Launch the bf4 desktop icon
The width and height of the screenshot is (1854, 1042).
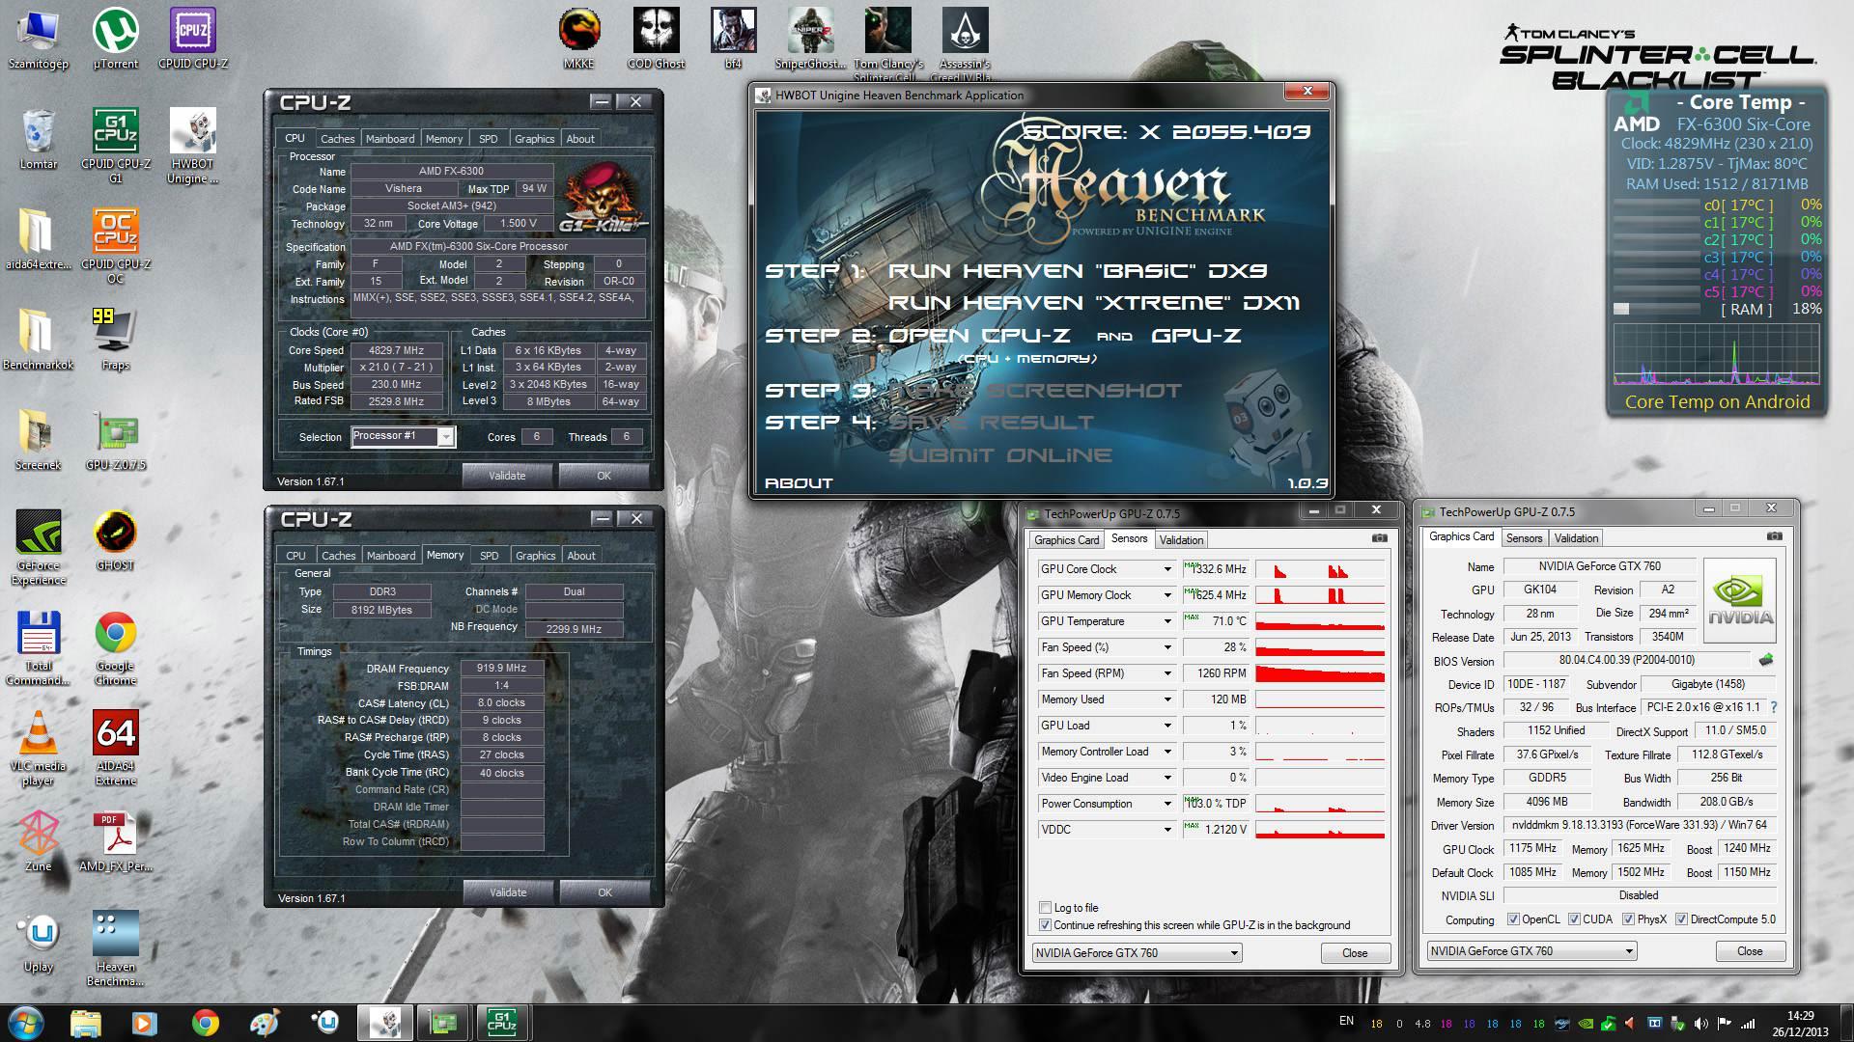point(733,39)
